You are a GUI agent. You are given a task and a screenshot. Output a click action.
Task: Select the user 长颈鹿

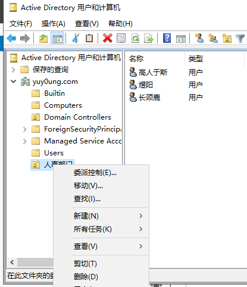149,98
